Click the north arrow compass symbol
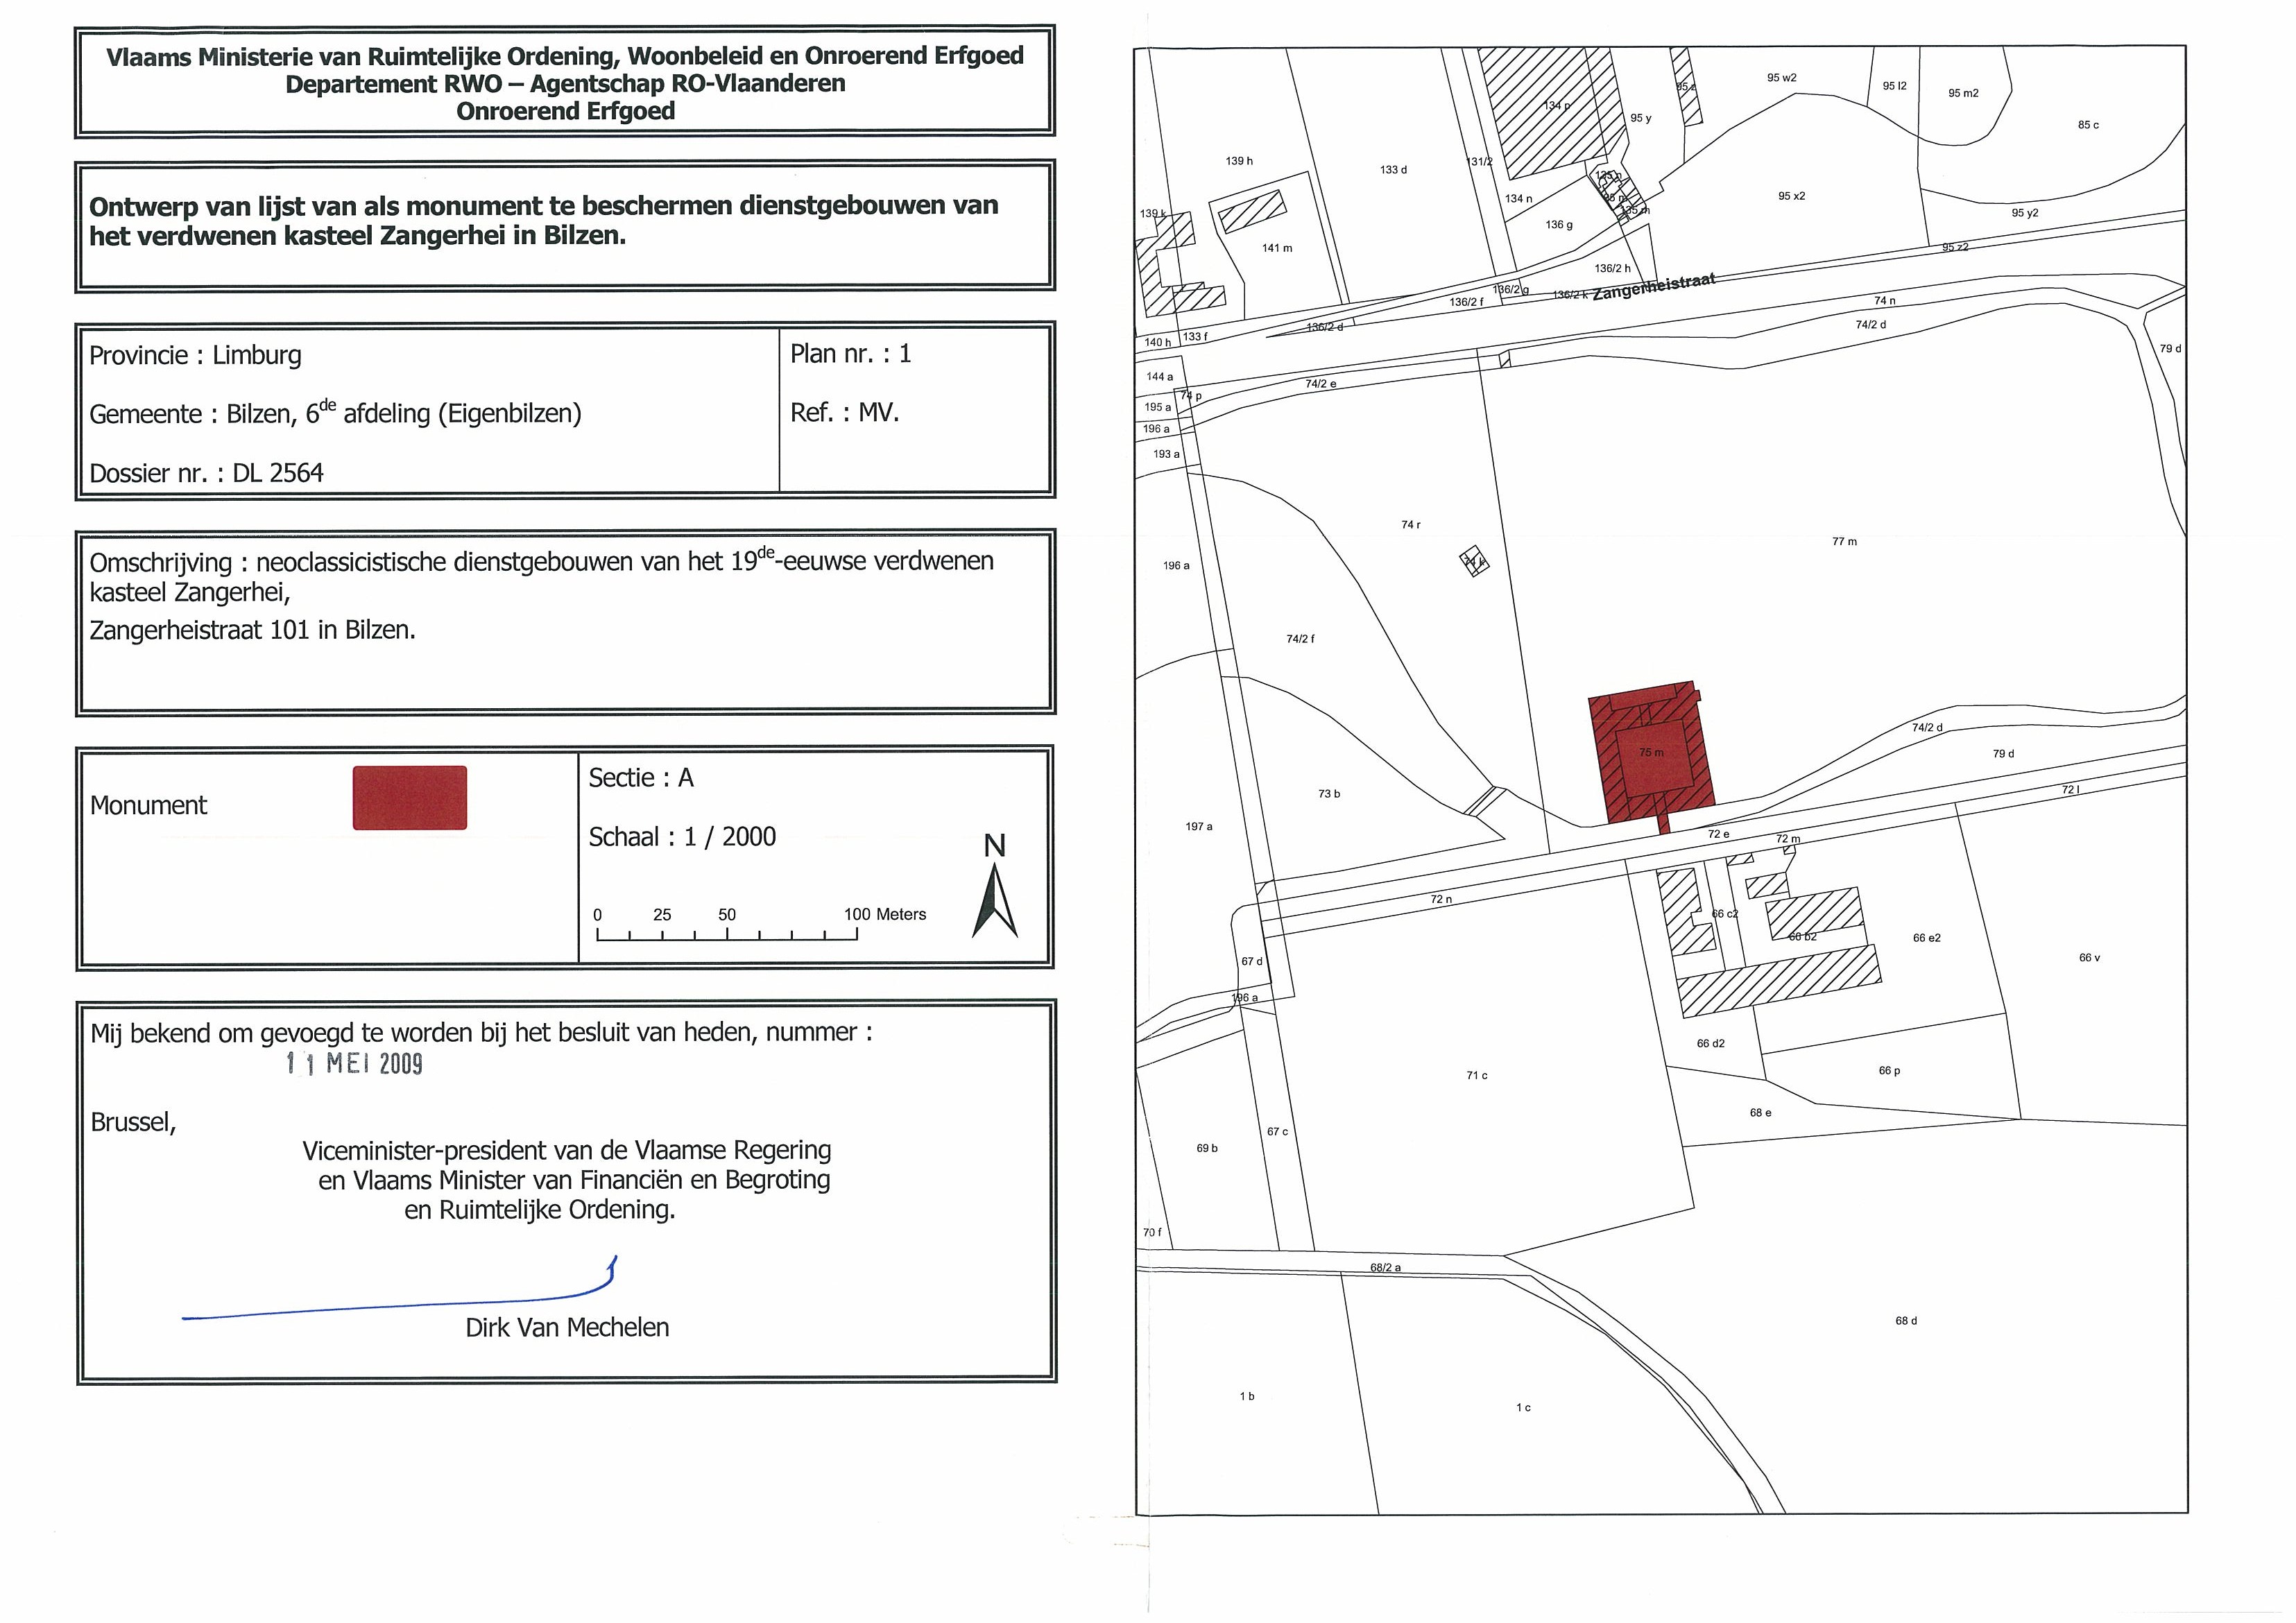The image size is (2296, 1623). click(995, 899)
